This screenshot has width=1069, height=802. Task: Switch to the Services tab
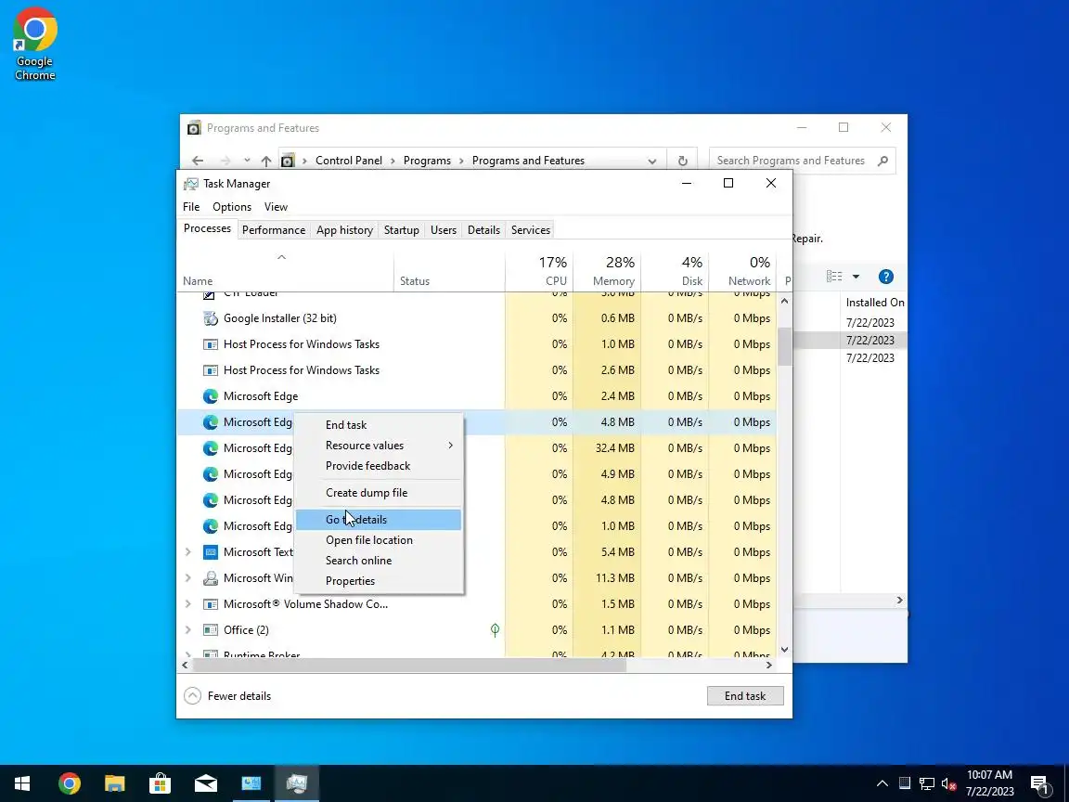pos(531,230)
